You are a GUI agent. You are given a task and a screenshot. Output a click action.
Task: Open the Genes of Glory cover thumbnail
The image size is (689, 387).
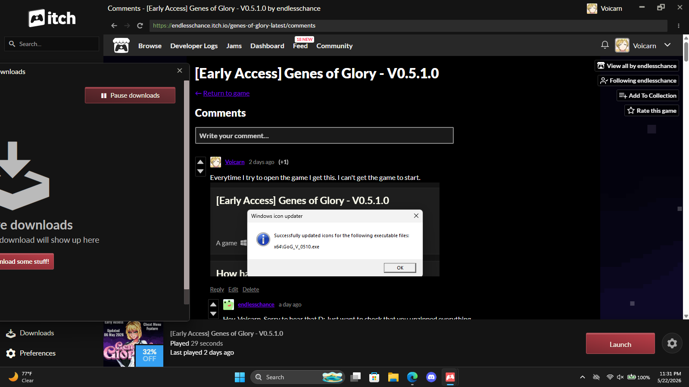133,344
